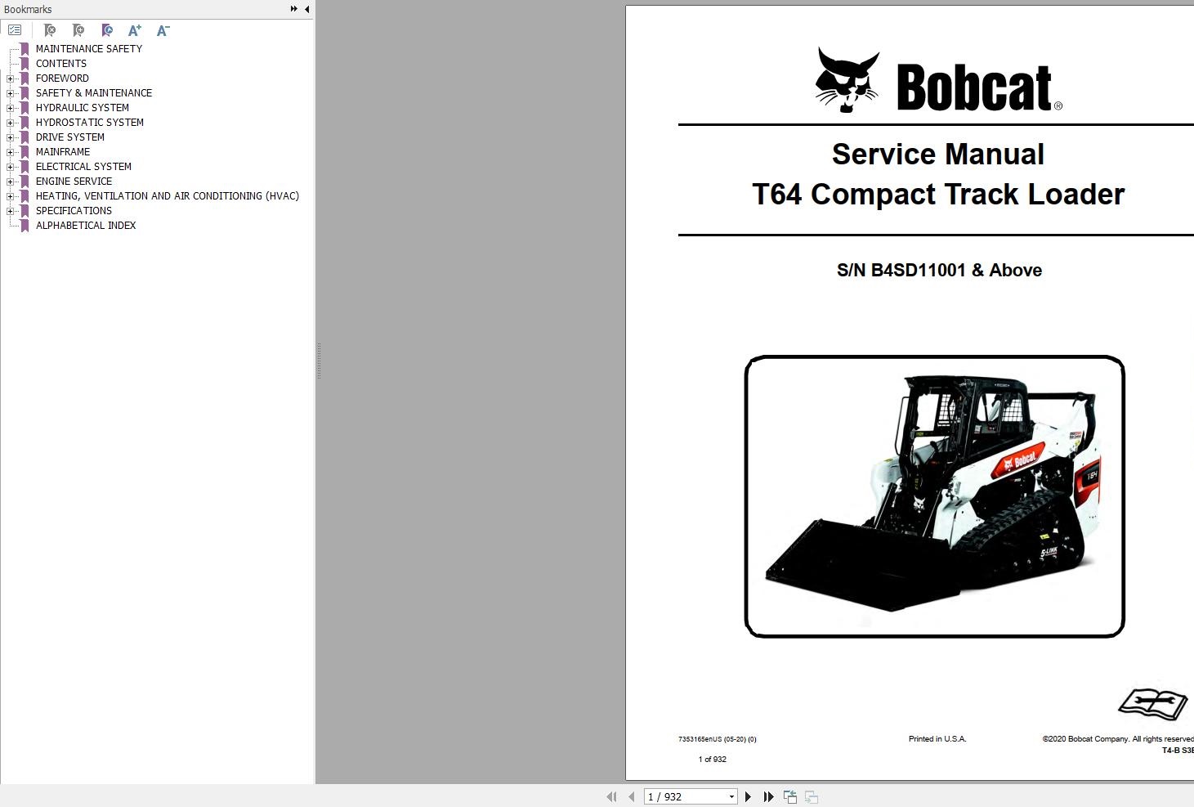
Task: Click the 1 of 932 page footer text
Action: tap(713, 760)
